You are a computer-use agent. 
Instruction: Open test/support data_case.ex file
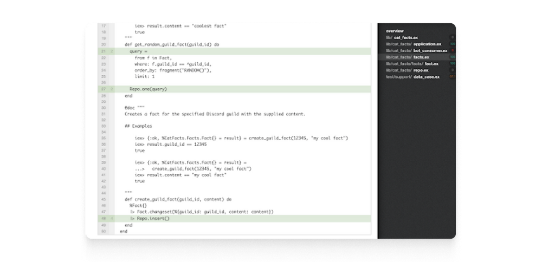pos(412,77)
